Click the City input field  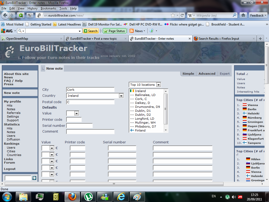coord(90,90)
